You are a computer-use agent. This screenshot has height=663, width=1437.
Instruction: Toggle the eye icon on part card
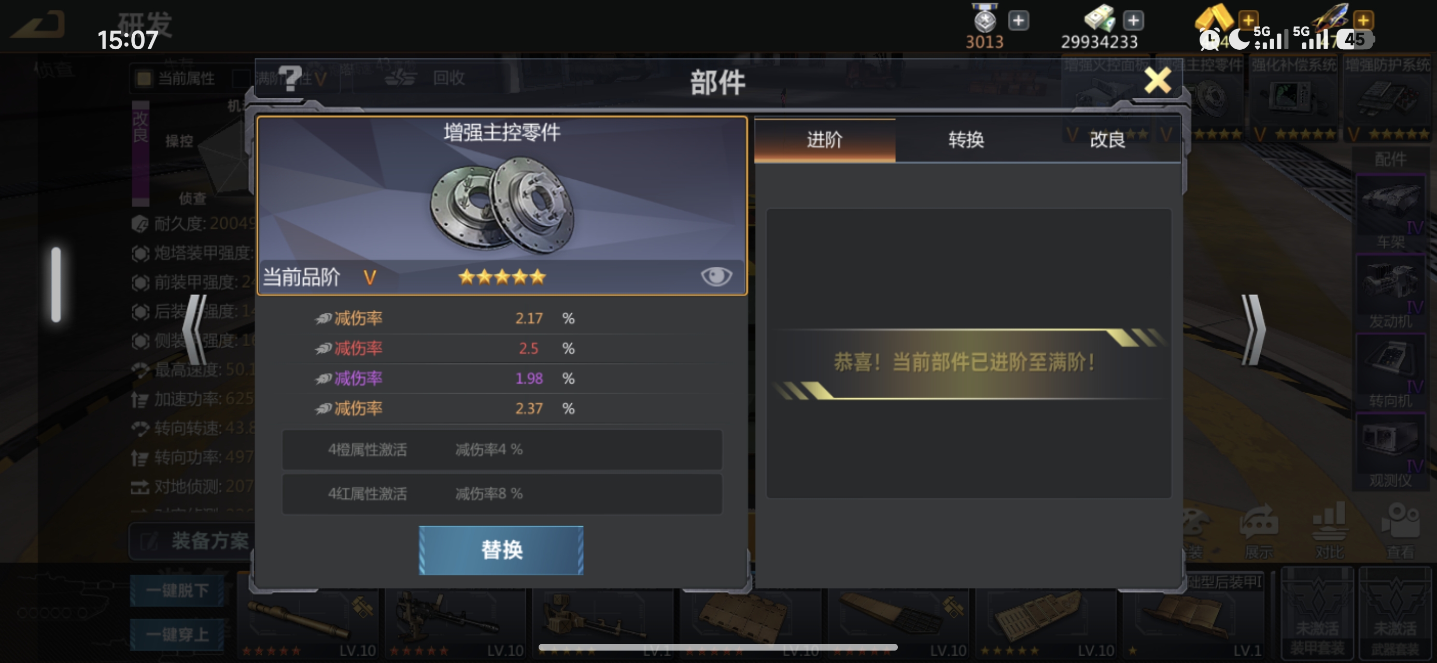coord(716,276)
